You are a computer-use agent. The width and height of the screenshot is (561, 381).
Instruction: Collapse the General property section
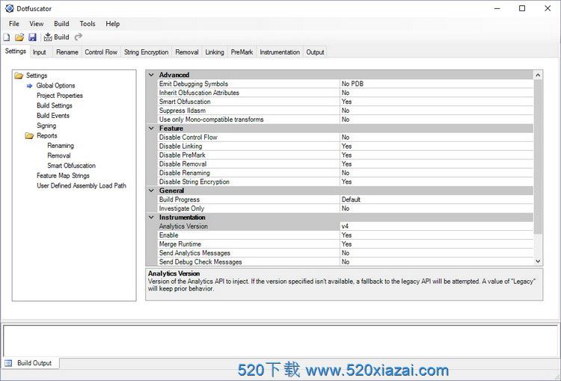click(x=151, y=190)
